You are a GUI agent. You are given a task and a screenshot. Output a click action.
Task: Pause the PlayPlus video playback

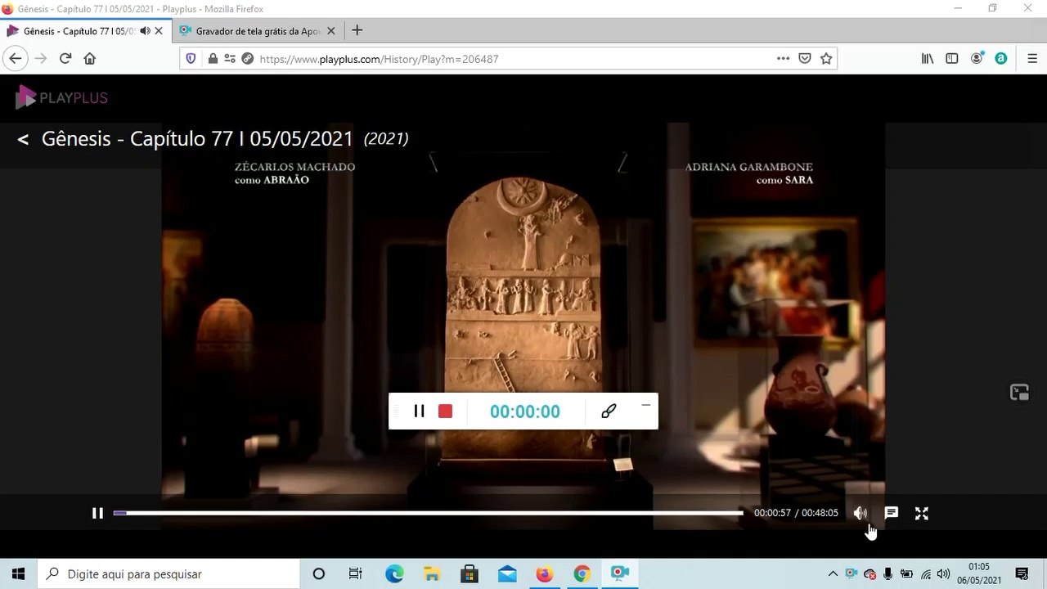[x=97, y=513]
